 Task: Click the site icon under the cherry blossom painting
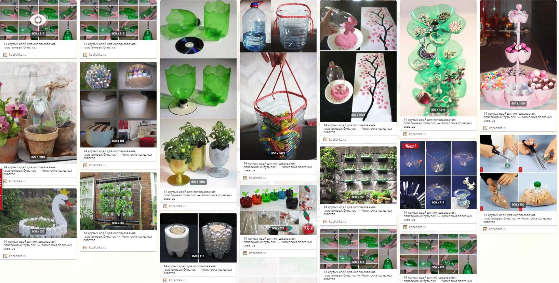click(325, 140)
